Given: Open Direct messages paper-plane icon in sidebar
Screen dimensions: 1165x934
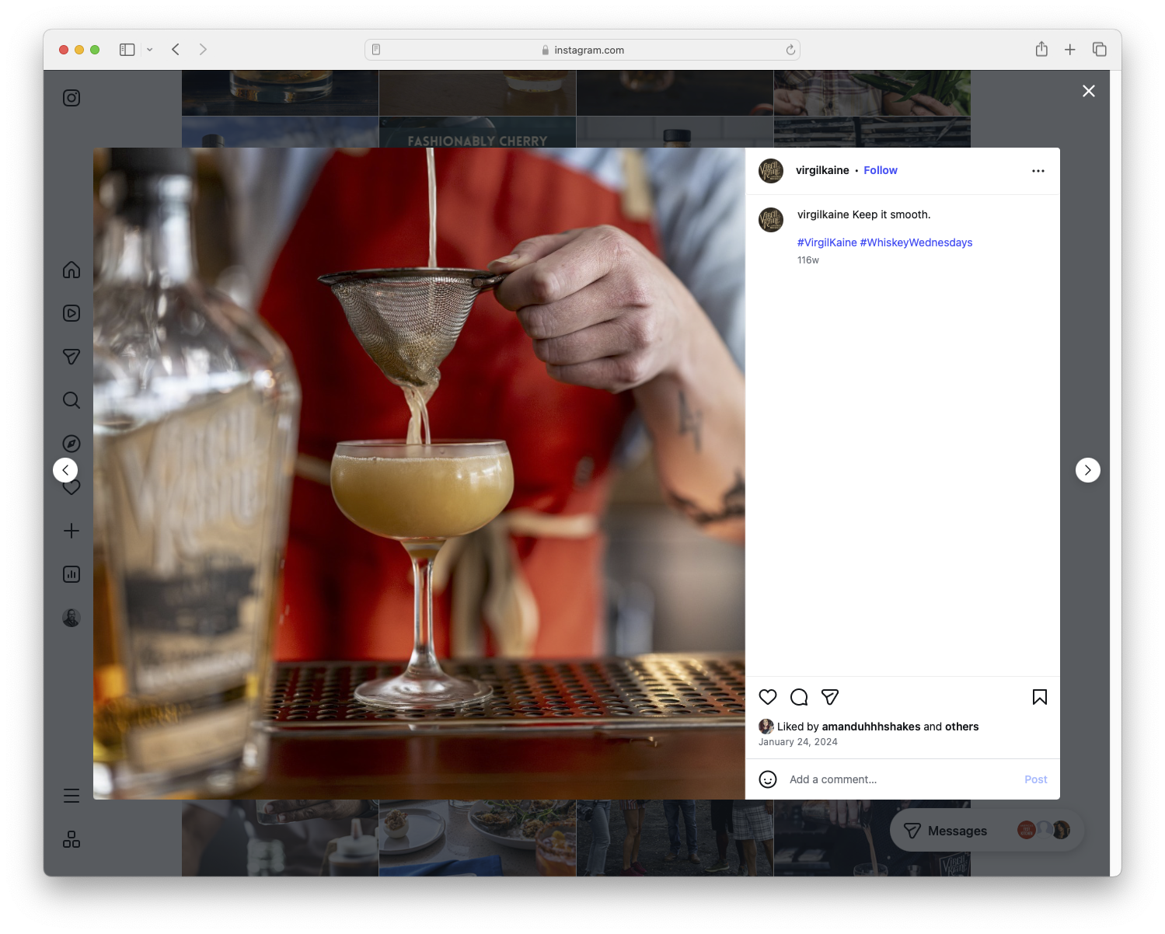Looking at the screenshot, I should point(71,357).
